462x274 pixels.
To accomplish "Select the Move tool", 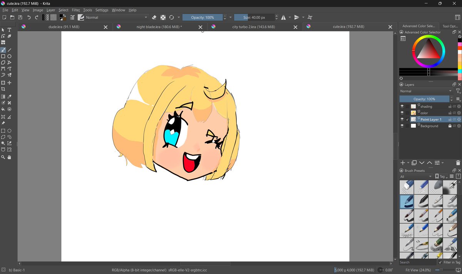I will tap(10, 83).
